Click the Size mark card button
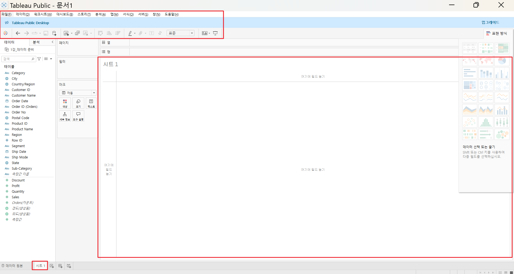514x274 pixels. 78,103
